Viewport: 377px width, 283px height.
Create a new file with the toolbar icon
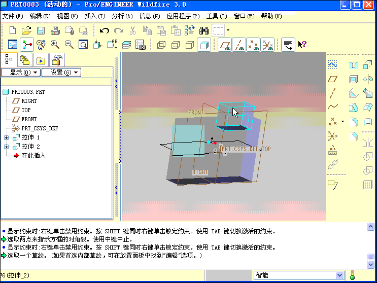pos(13,30)
